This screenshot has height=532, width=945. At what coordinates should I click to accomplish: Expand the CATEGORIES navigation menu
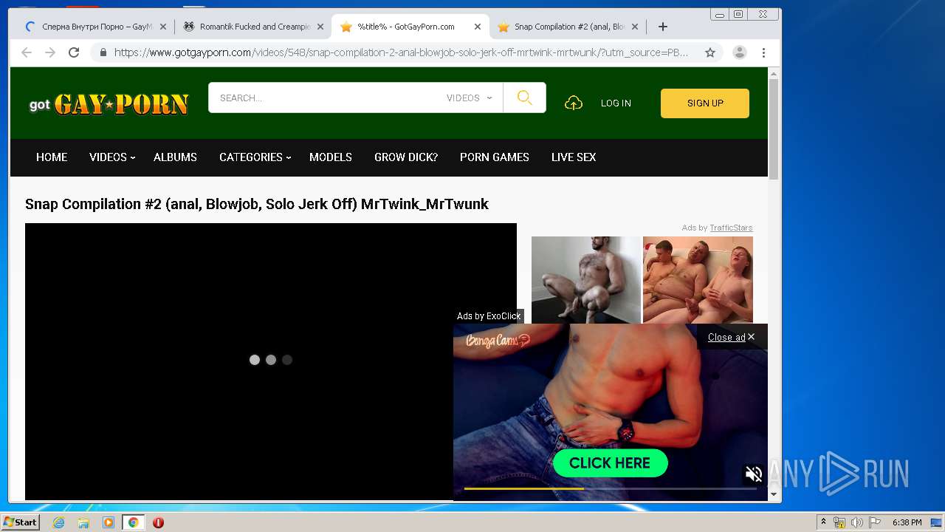[255, 157]
